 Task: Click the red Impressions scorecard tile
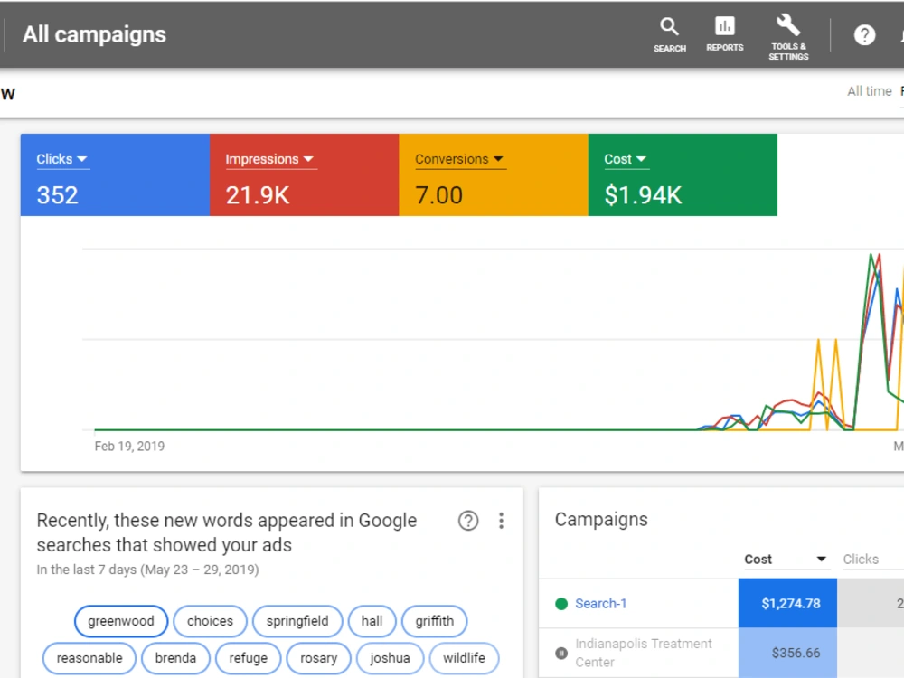click(305, 175)
